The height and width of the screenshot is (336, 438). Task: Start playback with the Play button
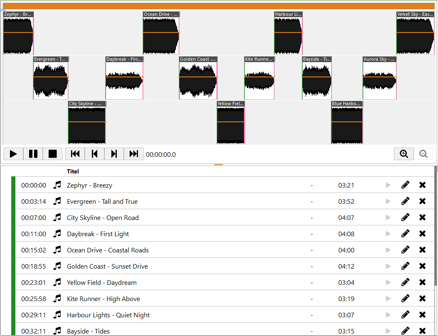13,154
